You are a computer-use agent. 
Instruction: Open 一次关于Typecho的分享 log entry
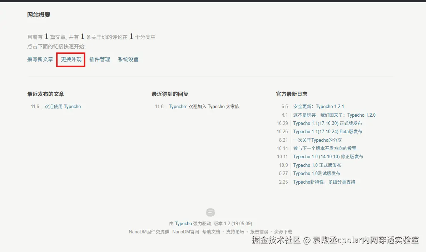(317, 140)
